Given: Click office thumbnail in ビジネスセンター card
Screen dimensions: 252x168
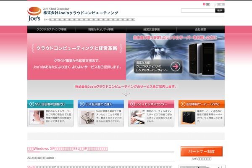Looking at the screenshot, I should pyautogui.click(x=138, y=117).
